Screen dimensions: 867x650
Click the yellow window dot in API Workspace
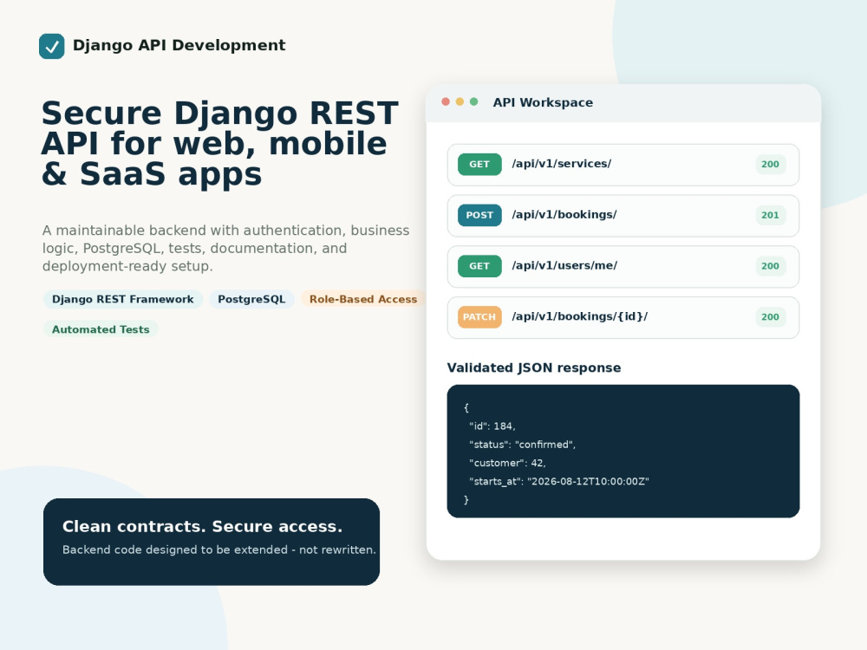coord(460,101)
